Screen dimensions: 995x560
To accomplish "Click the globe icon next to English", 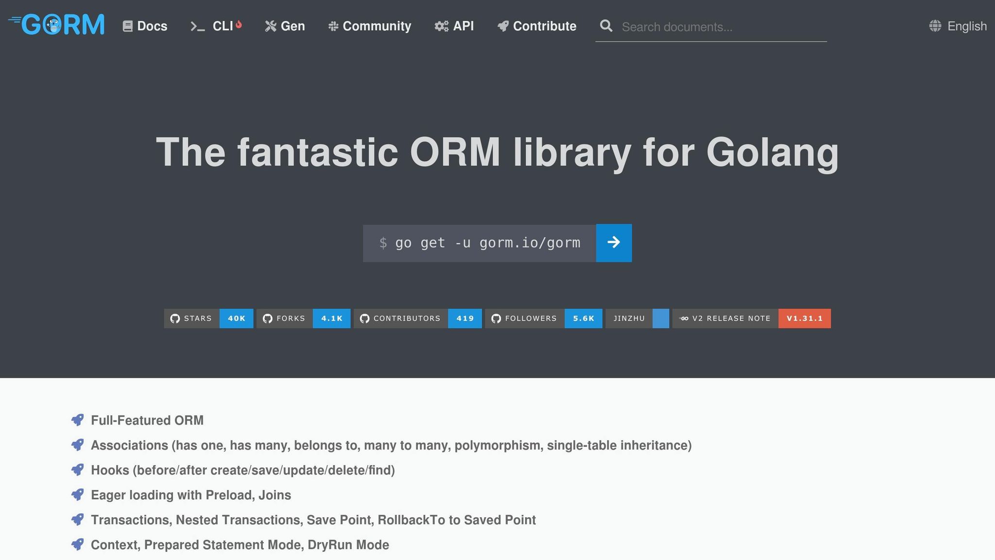I will pyautogui.click(x=935, y=26).
